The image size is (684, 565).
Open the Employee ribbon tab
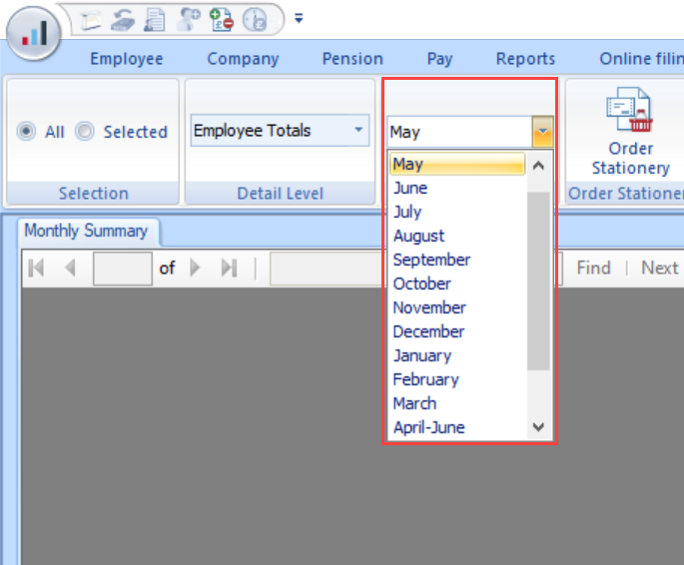click(127, 59)
